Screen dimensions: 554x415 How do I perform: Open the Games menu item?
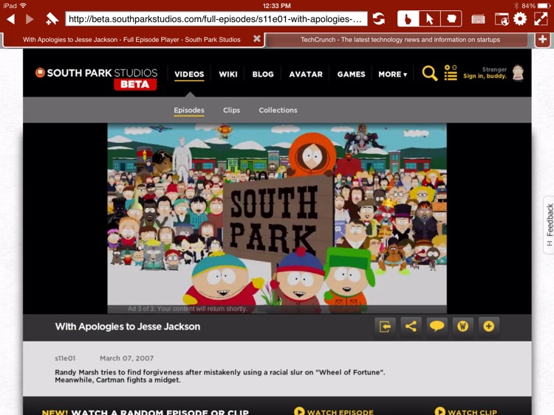[x=351, y=74]
